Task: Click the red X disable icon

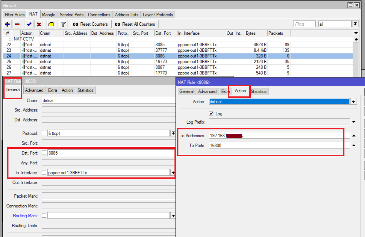Action: [39, 24]
